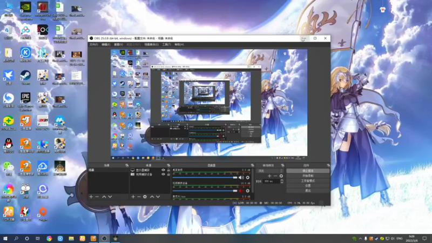This screenshot has height=243, width=432.
Task: Remove the scene with the minus icon
Action: [97, 197]
